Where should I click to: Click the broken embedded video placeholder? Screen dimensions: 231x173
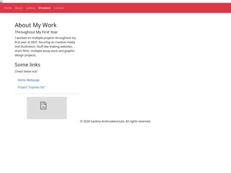coord(47,108)
